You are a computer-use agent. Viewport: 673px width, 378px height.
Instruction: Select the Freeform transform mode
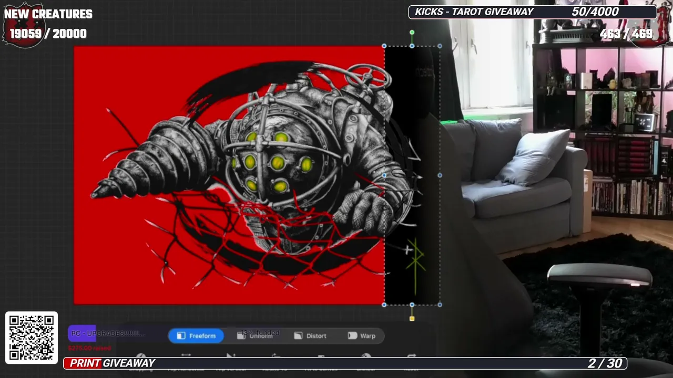tap(196, 336)
